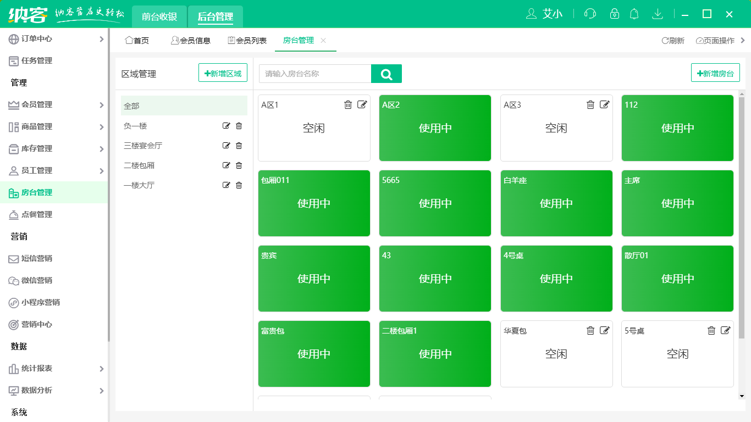The width and height of the screenshot is (751, 422).
Task: Delete room A区1 via trash icon
Action: [348, 104]
